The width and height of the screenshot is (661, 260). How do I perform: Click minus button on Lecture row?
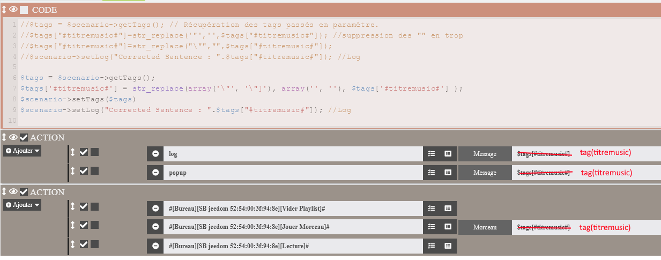tap(155, 246)
